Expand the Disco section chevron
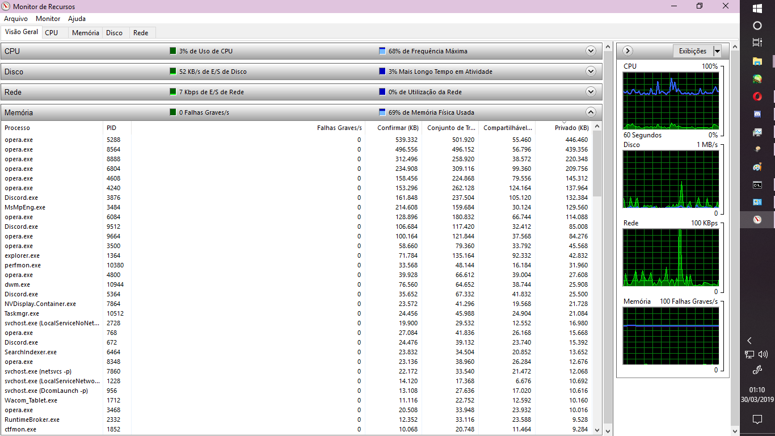Screen dimensions: 775x436 591,72
